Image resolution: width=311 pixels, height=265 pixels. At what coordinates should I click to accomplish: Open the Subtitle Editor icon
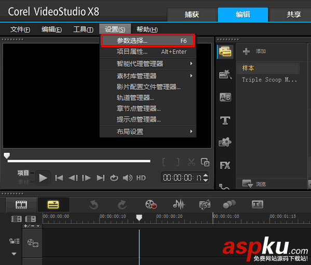(x=258, y=204)
